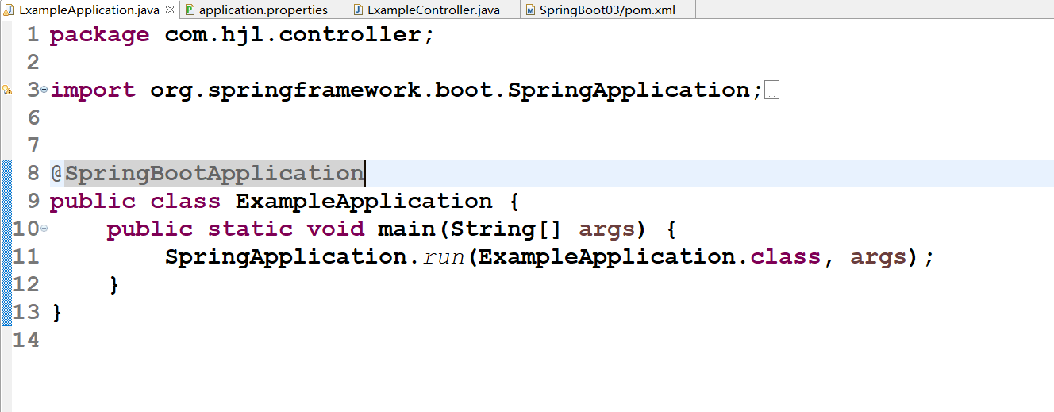Click the static keyword on line 10
This screenshot has width=1054, height=412.
pyautogui.click(x=250, y=229)
